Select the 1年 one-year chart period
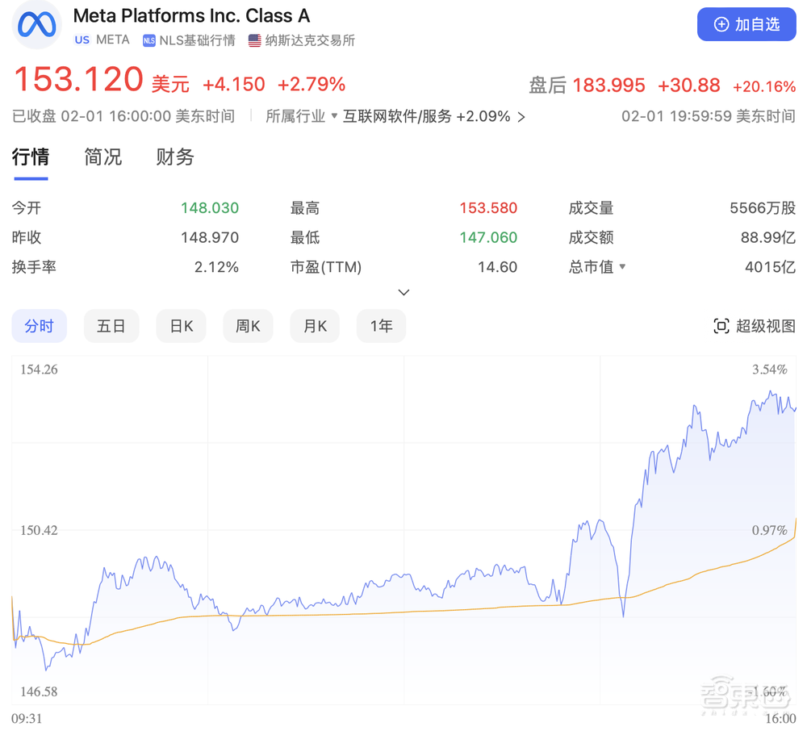 (381, 325)
